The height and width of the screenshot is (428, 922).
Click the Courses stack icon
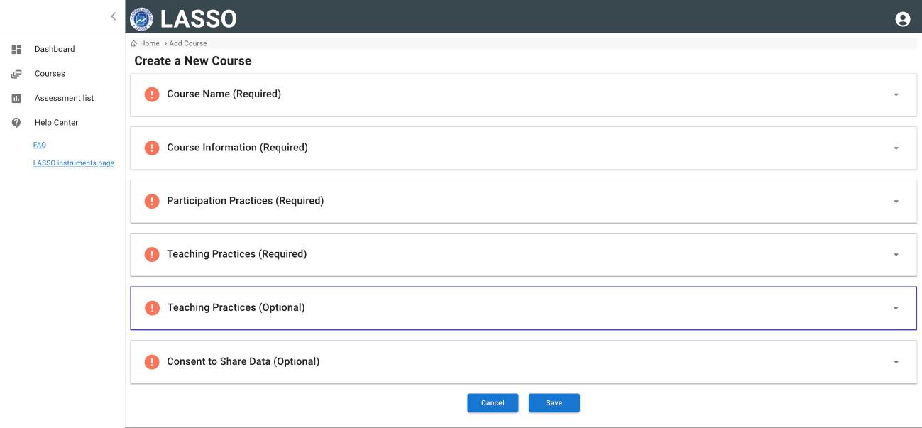pyautogui.click(x=16, y=74)
